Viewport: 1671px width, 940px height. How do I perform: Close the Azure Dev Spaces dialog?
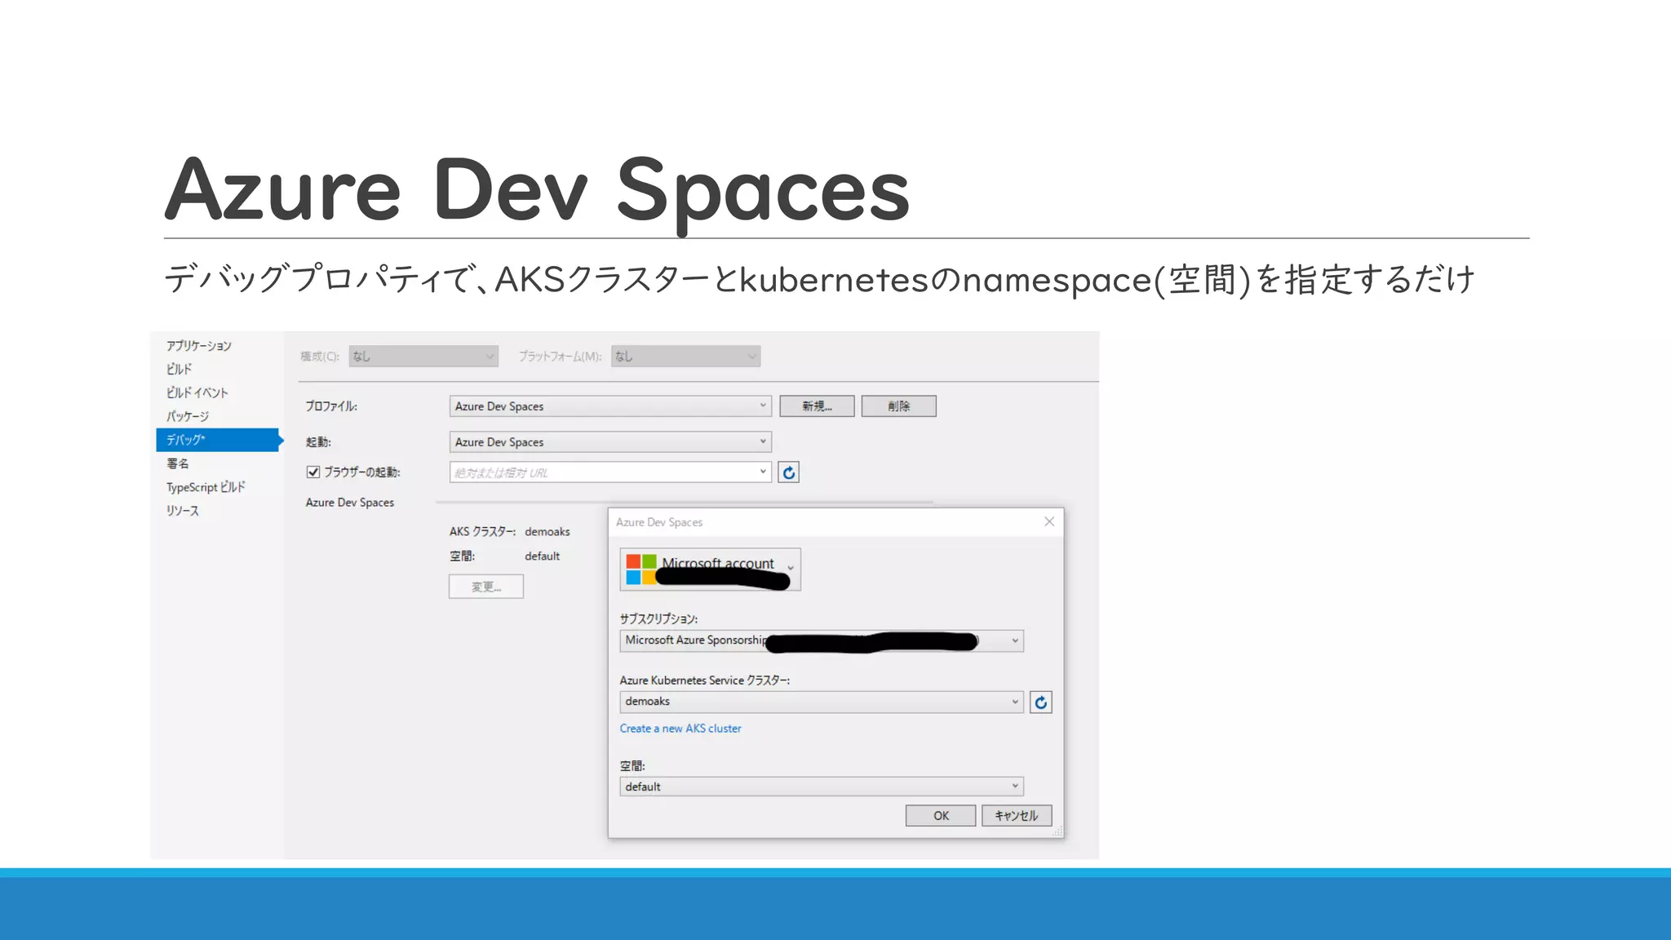1049,521
